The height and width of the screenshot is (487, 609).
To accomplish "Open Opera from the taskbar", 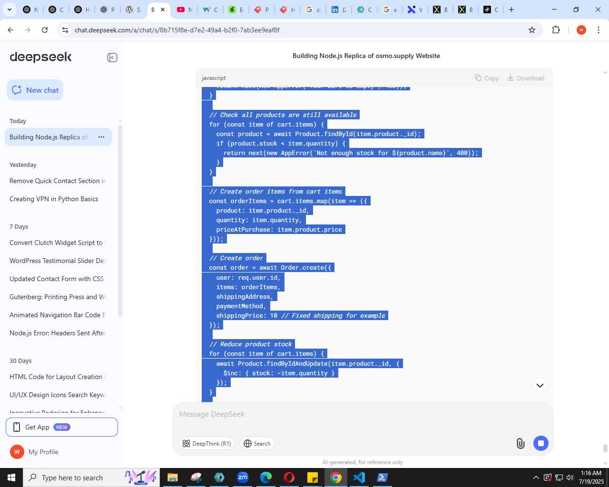I will point(289,477).
